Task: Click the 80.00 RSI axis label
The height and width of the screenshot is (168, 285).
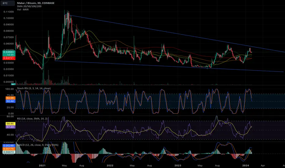Action: tap(10, 116)
